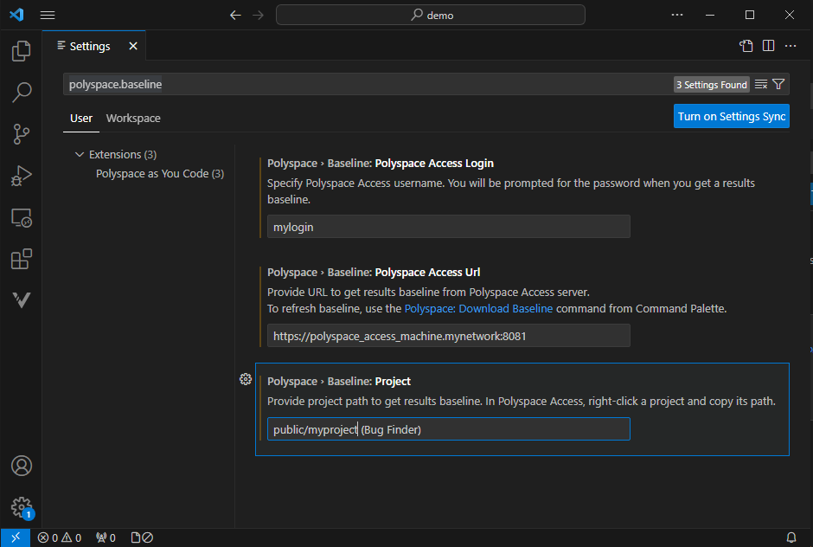Viewport: 813px width, 547px height.
Task: Open the Remote Explorer view
Action: pos(21,217)
